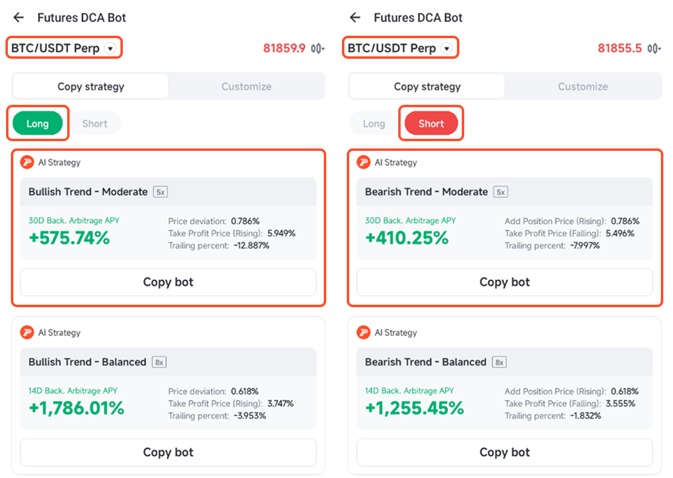673x478 pixels.
Task: Click AI Strategy logo above Bullish Trend - Moderate
Action: coord(27,162)
